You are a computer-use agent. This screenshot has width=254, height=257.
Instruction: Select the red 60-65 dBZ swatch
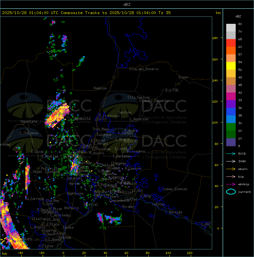tap(231, 43)
